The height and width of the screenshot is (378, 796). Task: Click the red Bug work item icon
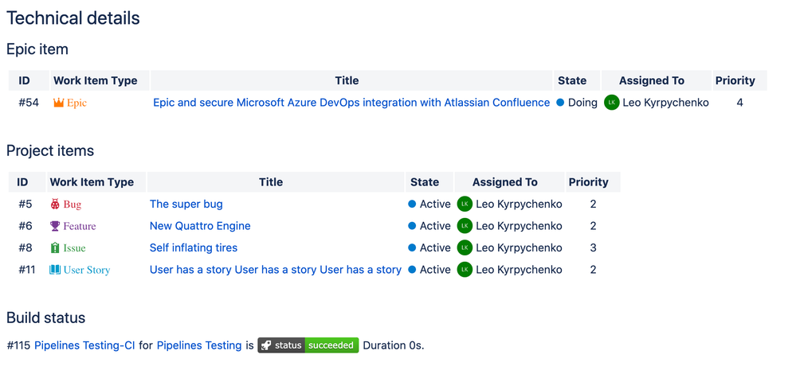click(55, 205)
